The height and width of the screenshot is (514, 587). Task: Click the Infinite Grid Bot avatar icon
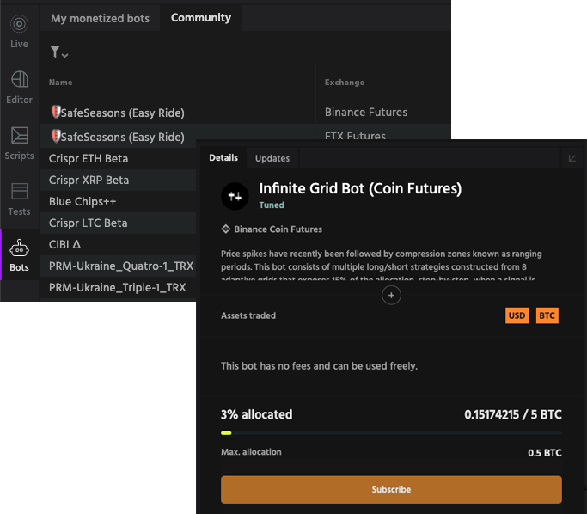(x=235, y=196)
